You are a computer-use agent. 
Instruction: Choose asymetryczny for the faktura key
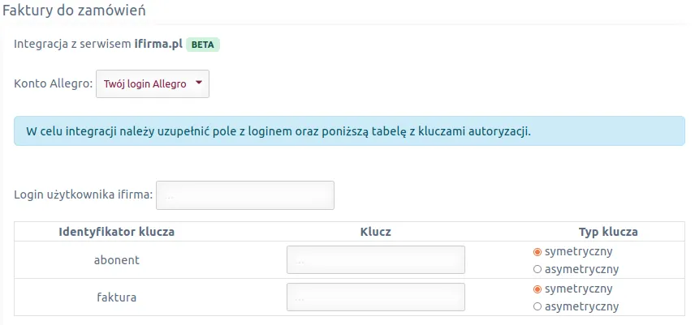pos(537,306)
